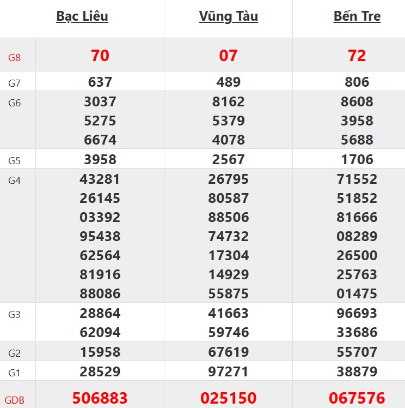Click the G4 prize row label

tap(15, 180)
